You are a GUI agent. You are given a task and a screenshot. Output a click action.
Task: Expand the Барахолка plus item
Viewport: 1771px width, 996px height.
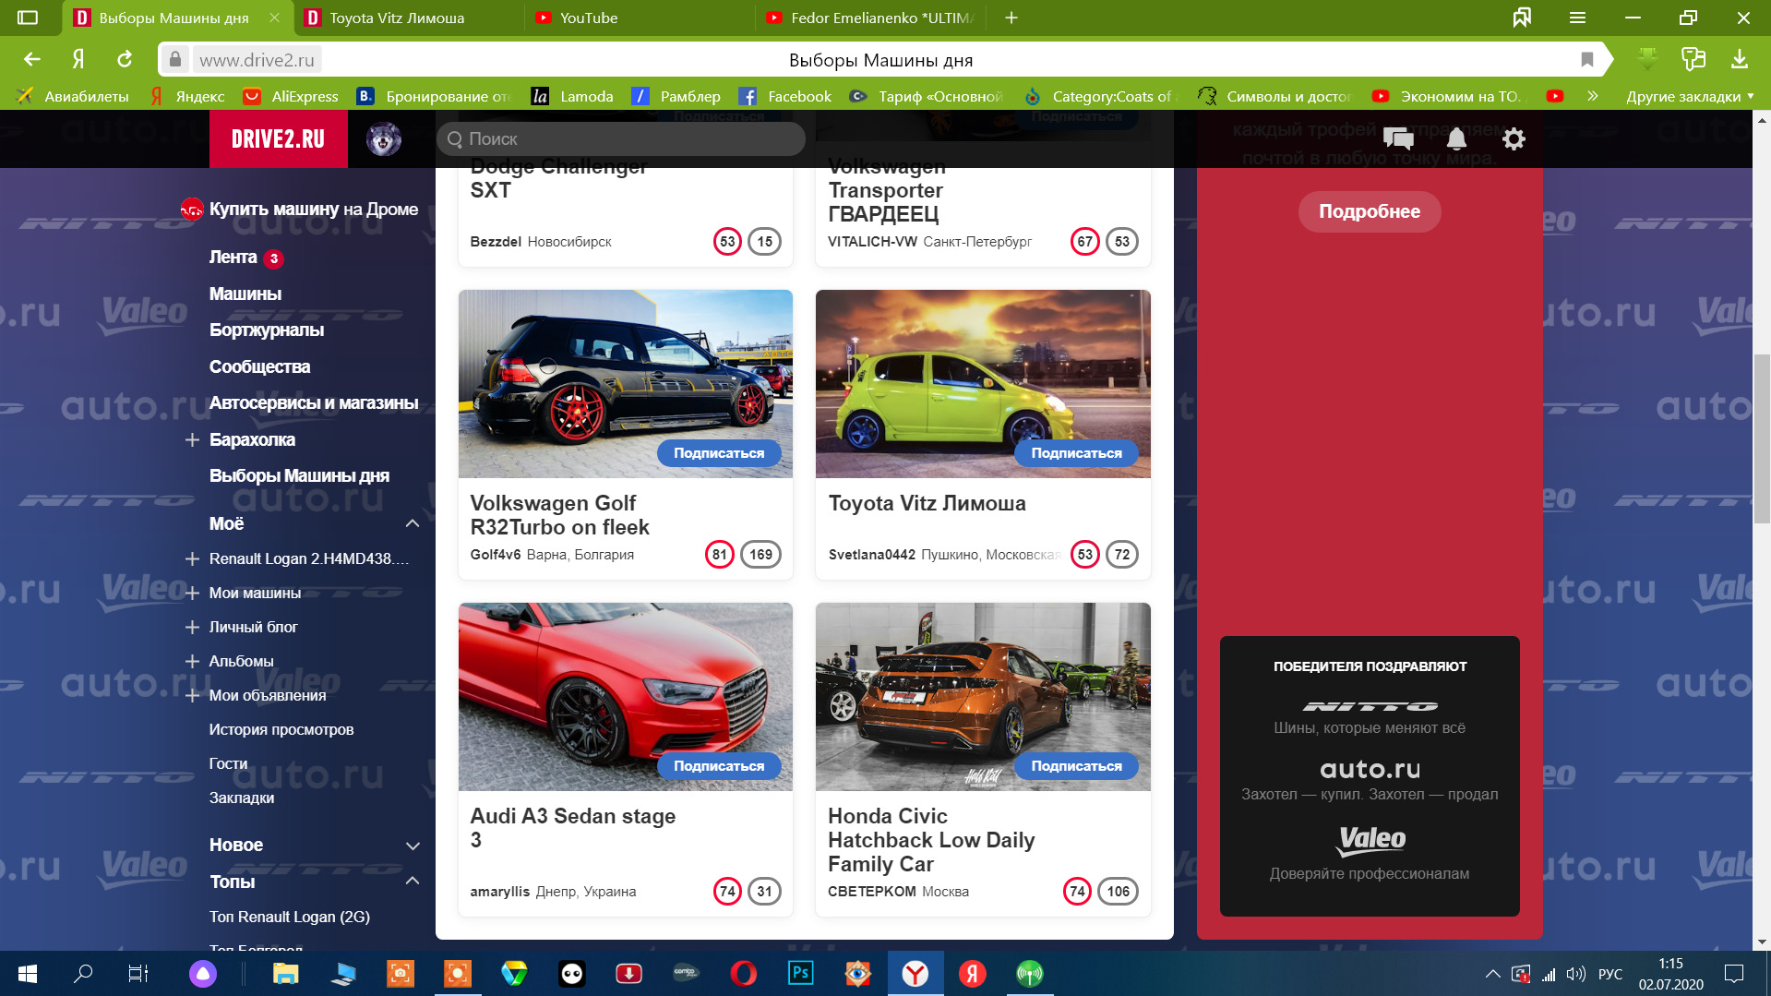point(192,439)
